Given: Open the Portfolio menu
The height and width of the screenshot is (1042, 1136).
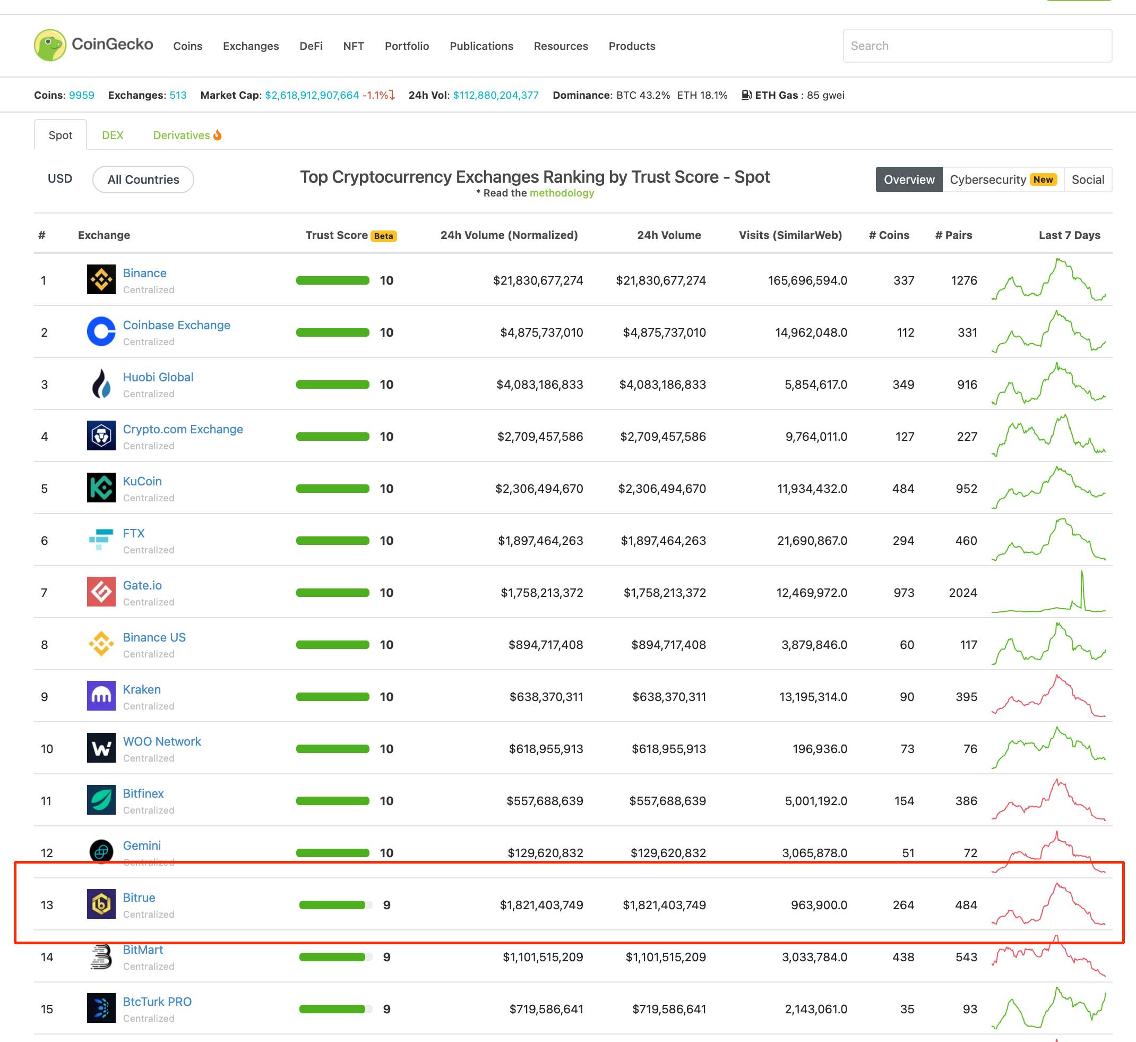Looking at the screenshot, I should 407,46.
